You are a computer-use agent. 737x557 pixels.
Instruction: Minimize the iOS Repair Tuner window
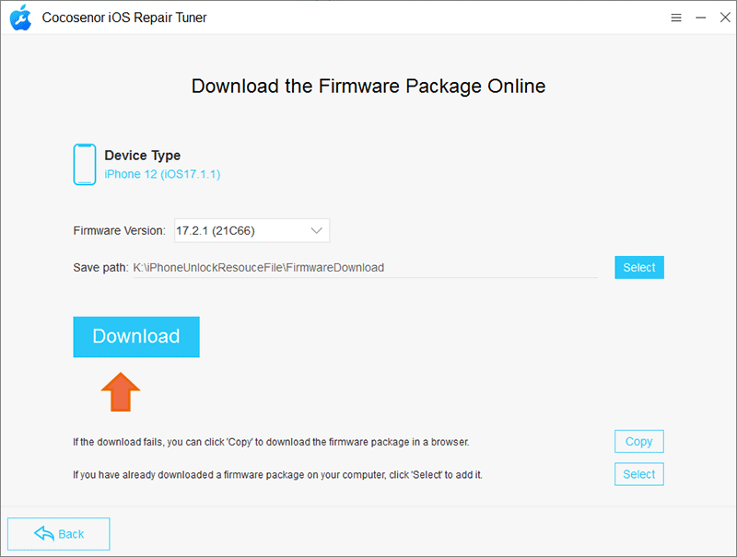tap(701, 17)
